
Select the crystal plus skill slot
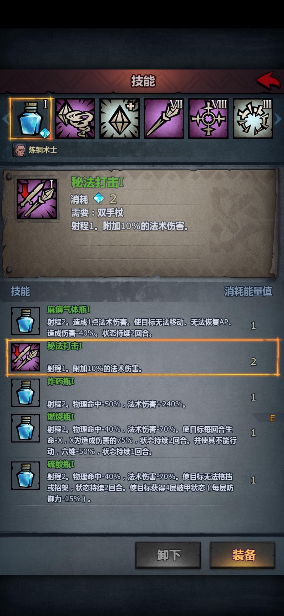coord(119,118)
